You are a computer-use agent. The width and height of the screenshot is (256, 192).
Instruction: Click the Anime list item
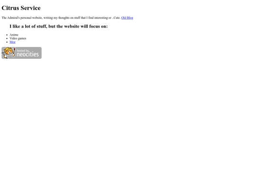(x=14, y=35)
